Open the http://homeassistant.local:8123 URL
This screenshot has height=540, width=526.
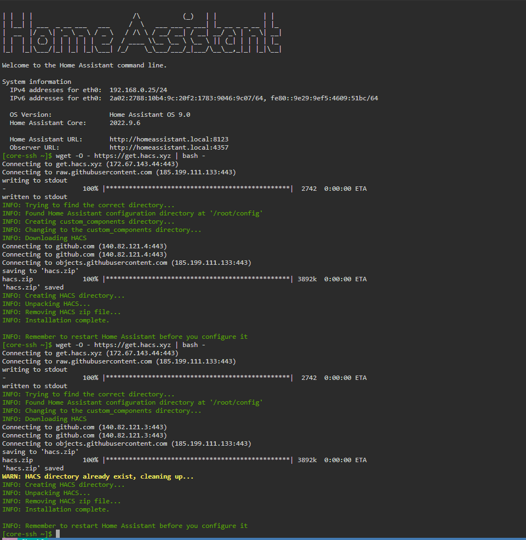(169, 139)
